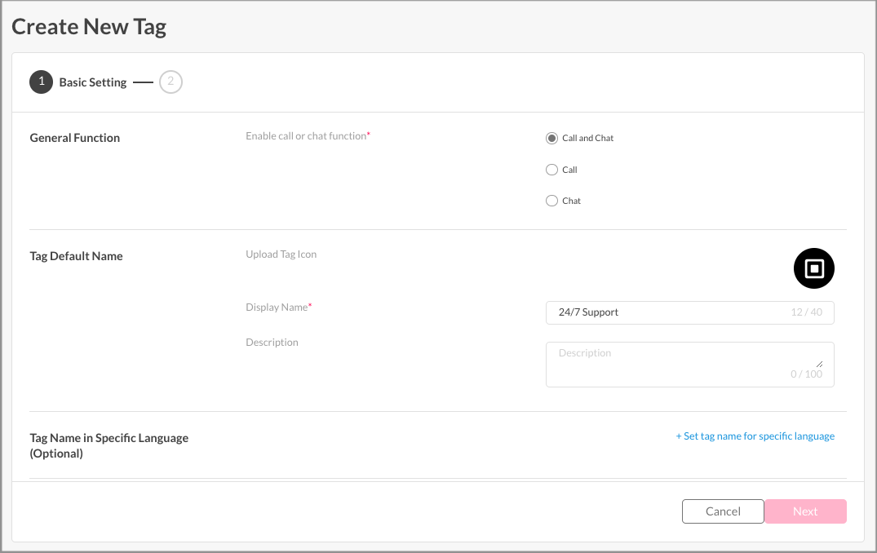This screenshot has width=877, height=553.
Task: Select the Call only radio option
Action: pos(551,170)
